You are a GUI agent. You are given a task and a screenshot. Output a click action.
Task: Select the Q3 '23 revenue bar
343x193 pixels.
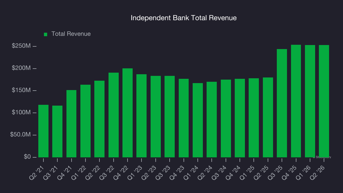(x=170, y=117)
